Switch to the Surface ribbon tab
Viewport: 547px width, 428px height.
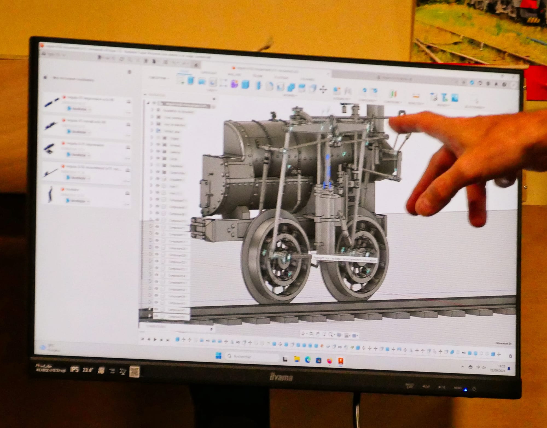(x=209, y=73)
